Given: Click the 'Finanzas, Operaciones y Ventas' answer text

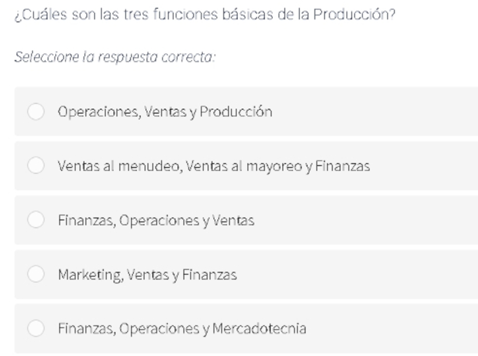Looking at the screenshot, I should click(x=156, y=221).
